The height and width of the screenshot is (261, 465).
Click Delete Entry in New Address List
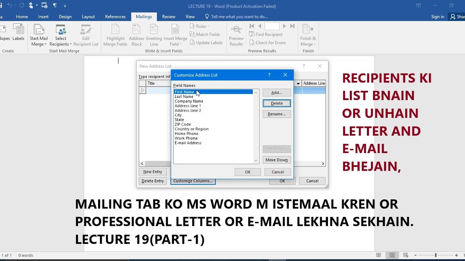coord(153,181)
